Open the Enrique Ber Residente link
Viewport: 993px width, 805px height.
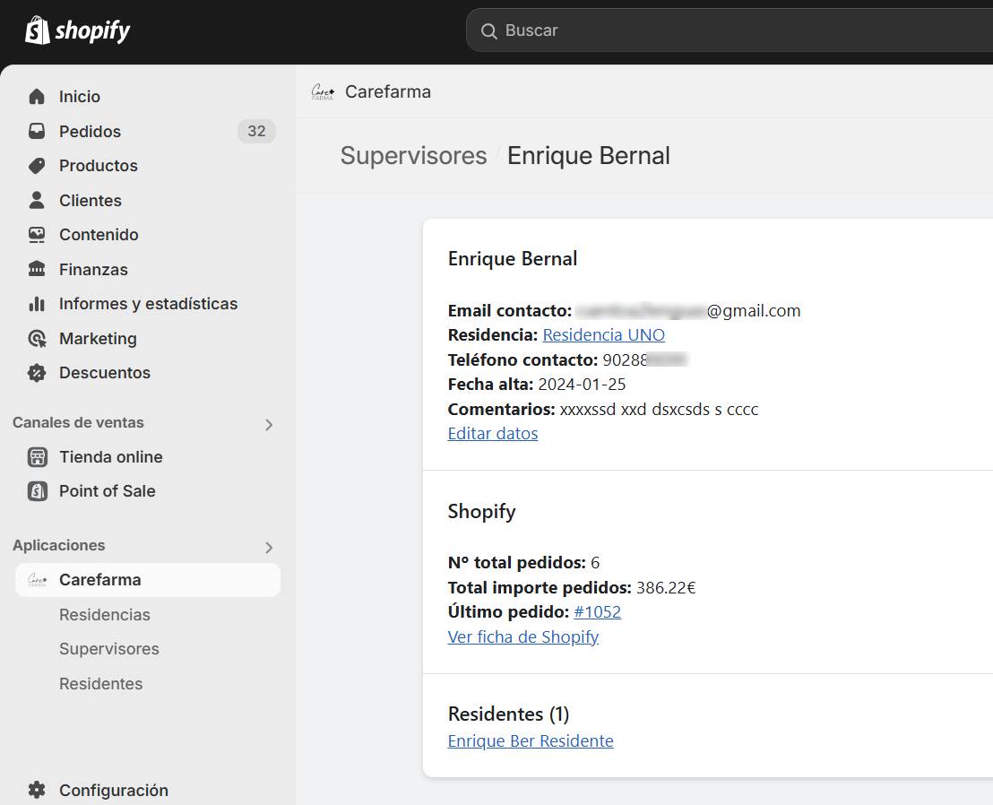531,741
